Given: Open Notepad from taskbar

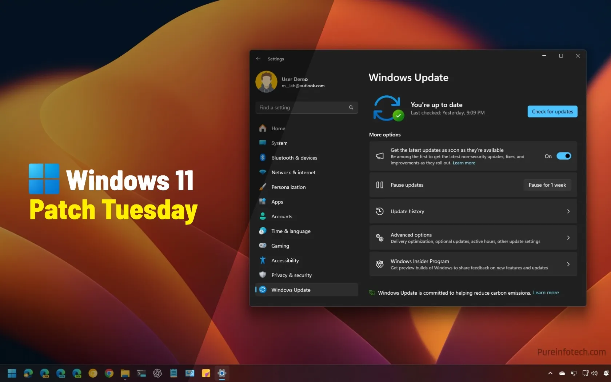Looking at the screenshot, I should [x=173, y=373].
